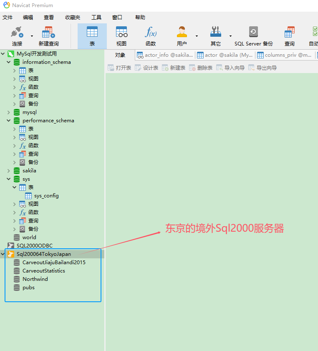Click the New Table (新建表) button

click(174, 68)
